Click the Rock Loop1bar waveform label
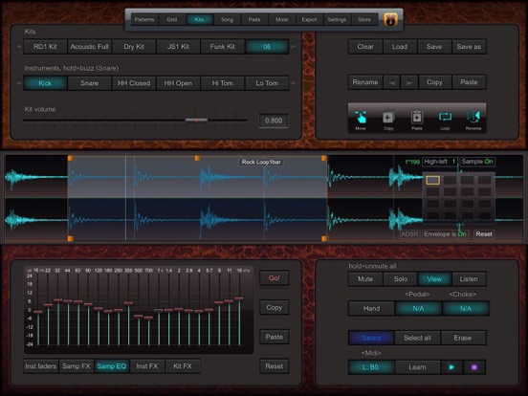The height and width of the screenshot is (396, 528). click(261, 162)
